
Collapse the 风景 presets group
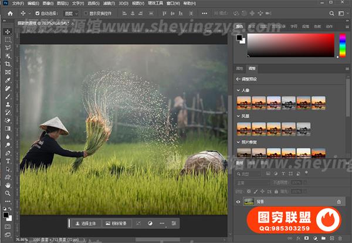(x=238, y=116)
